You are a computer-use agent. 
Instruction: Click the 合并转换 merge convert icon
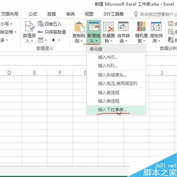pyautogui.click(x=123, y=26)
